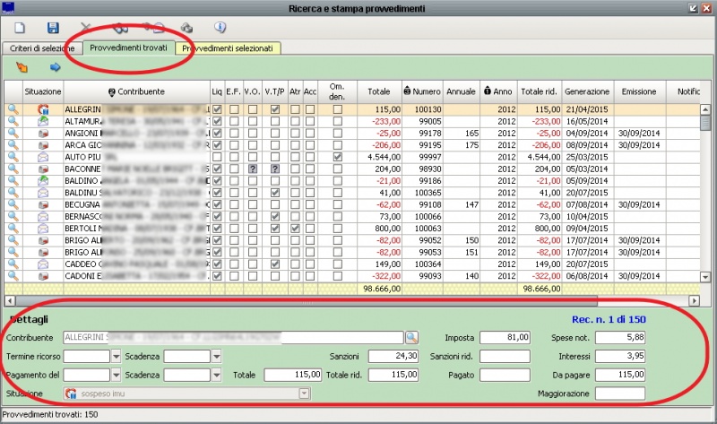Click the save floppy disk icon
Screen dimensions: 717x424
click(53, 29)
